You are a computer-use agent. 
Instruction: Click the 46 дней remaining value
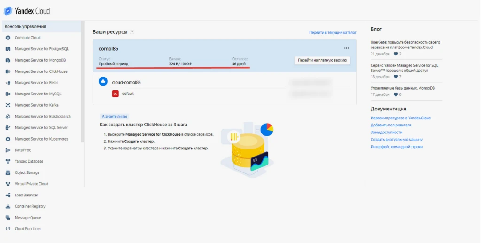coord(239,64)
